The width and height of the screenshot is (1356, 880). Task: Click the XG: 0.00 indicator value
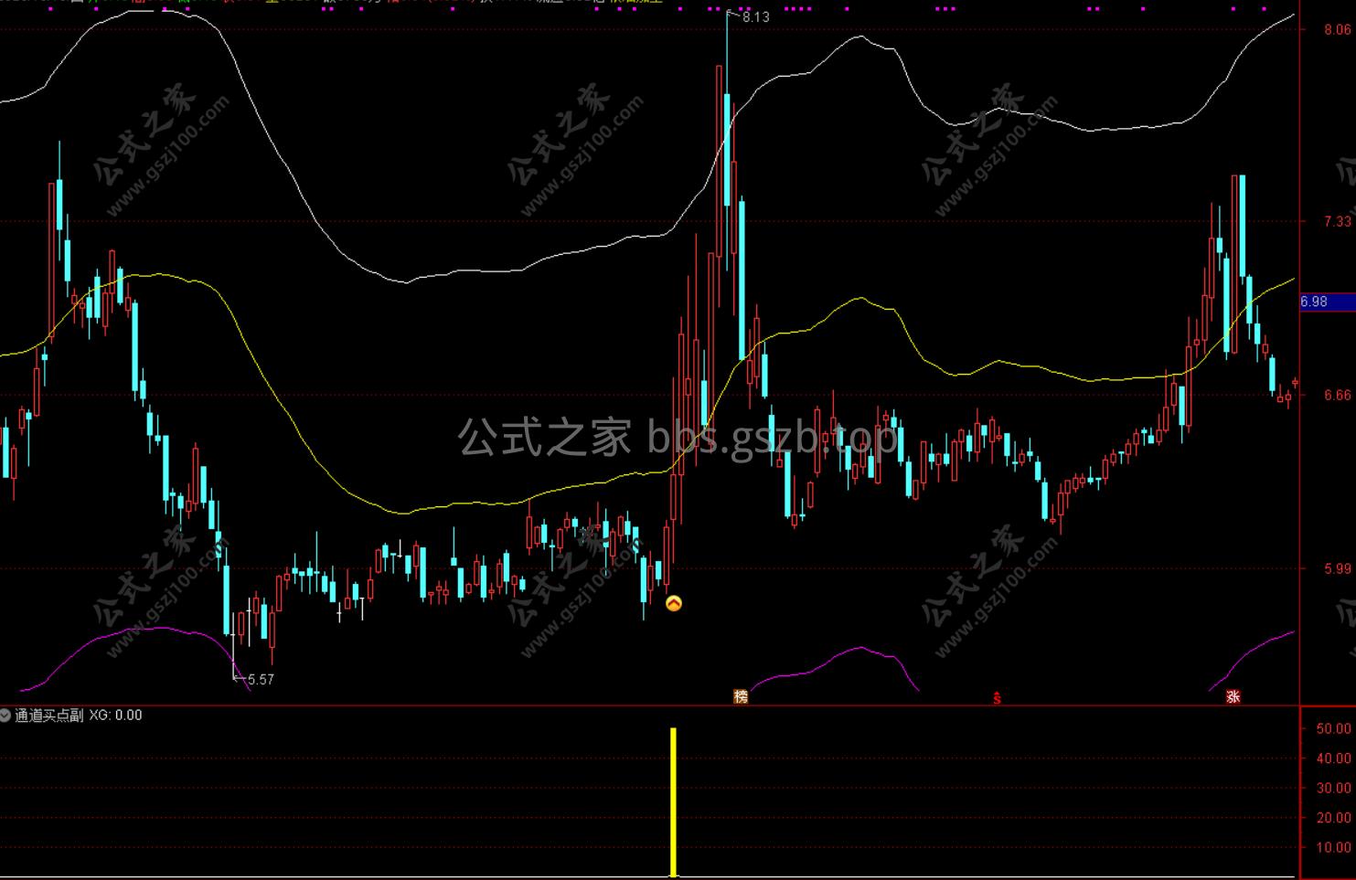click(x=116, y=716)
